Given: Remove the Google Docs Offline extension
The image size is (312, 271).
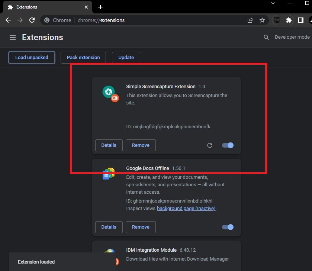Looking at the screenshot, I should (141, 227).
